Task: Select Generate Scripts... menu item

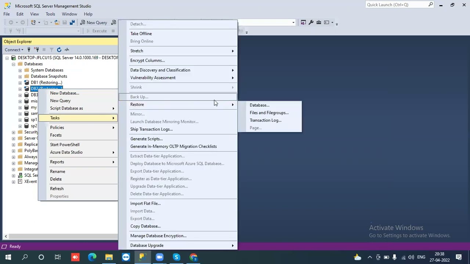Action: (x=178, y=139)
